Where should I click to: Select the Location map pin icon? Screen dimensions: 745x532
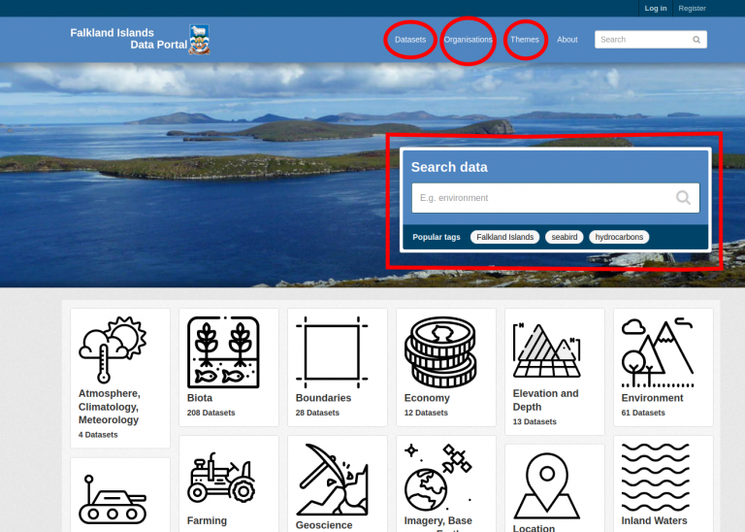[x=549, y=484]
